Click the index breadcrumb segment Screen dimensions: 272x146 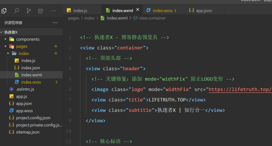point(90,18)
